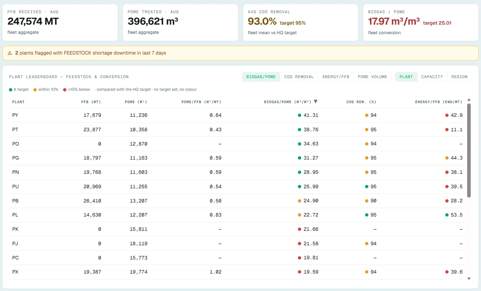
Task: Select the PN plant row name
Action: (x=15, y=172)
